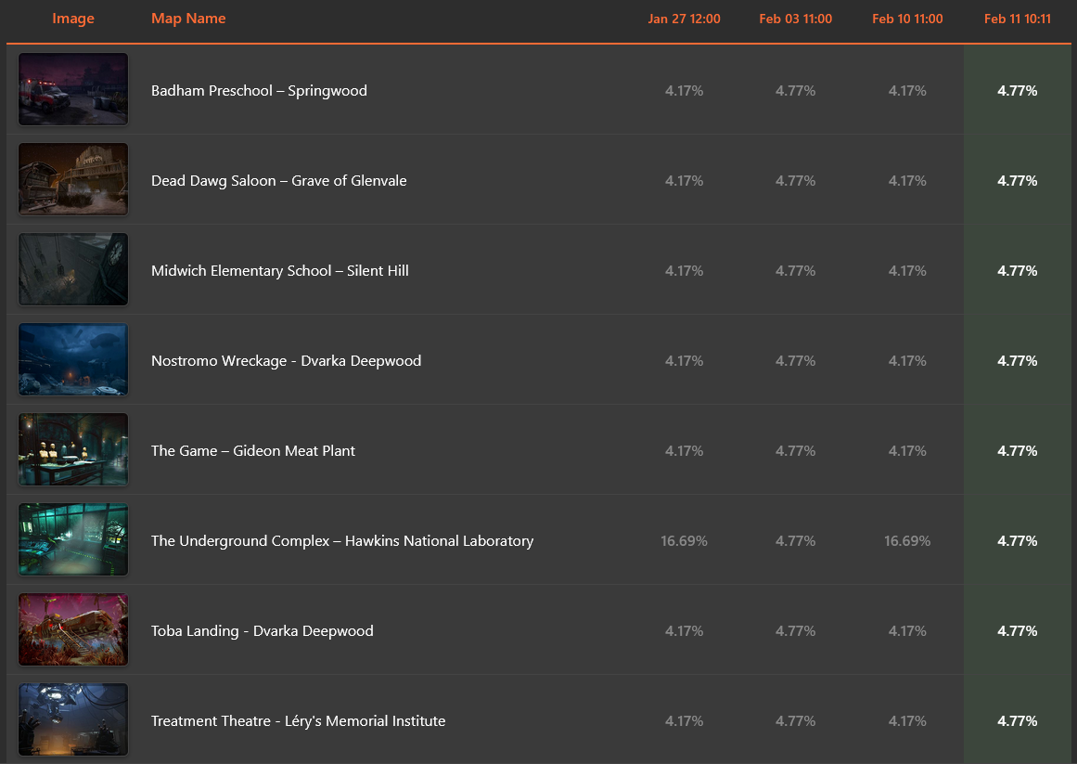Click the Image column header

coord(73,19)
